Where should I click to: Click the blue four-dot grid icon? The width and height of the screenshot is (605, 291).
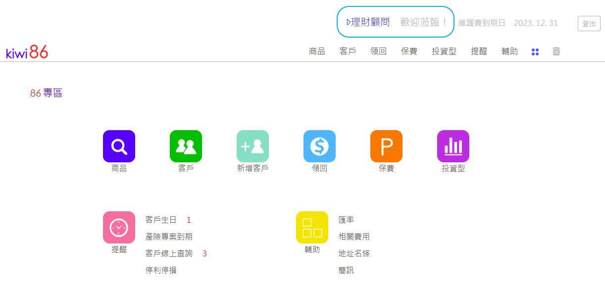pyautogui.click(x=535, y=51)
